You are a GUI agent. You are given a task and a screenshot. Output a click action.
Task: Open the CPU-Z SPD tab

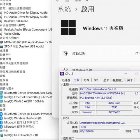[x=96, y=80]
